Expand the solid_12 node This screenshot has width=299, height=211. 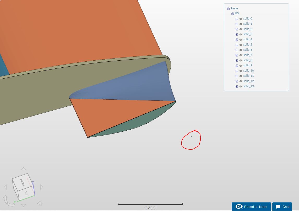click(237, 81)
